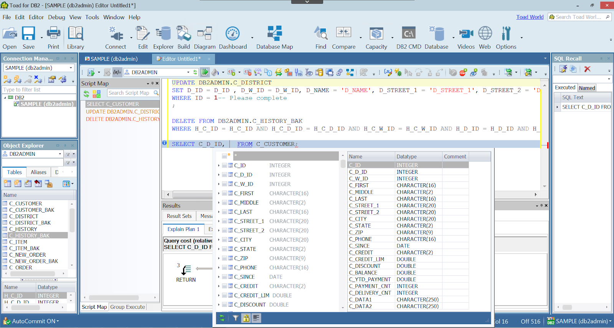Expand the SELECT C_D_ID row in SQL Recall
Viewport: 614px width, 328px height.
click(557, 107)
